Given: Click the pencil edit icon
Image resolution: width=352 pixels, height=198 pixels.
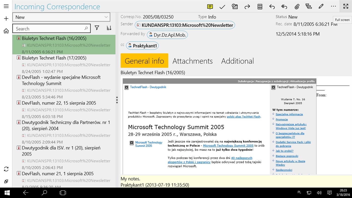Looking at the screenshot, I should point(321,7).
